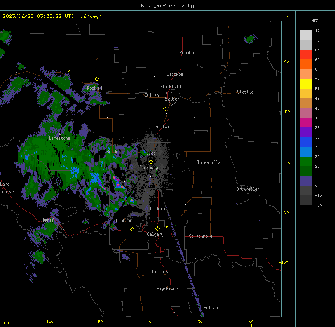Click the Blackfalds city label
335x327 pixels.
pos(171,87)
